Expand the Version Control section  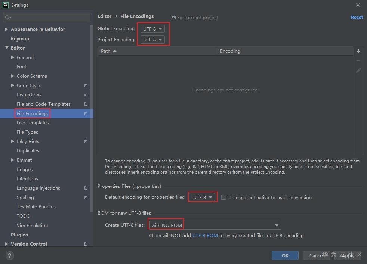click(7, 244)
